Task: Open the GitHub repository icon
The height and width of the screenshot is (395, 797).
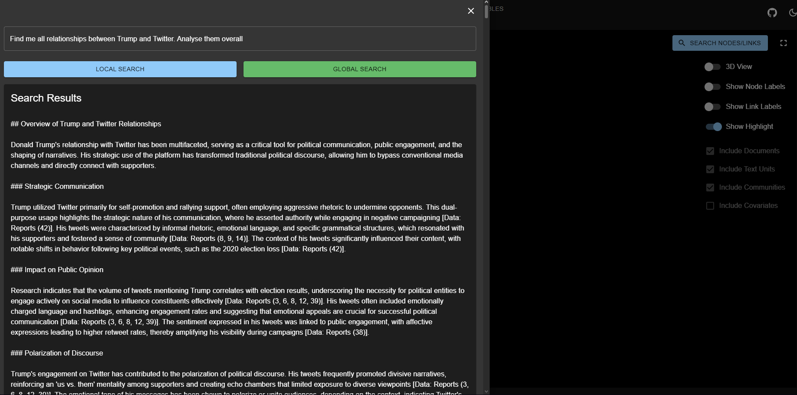Action: (772, 13)
